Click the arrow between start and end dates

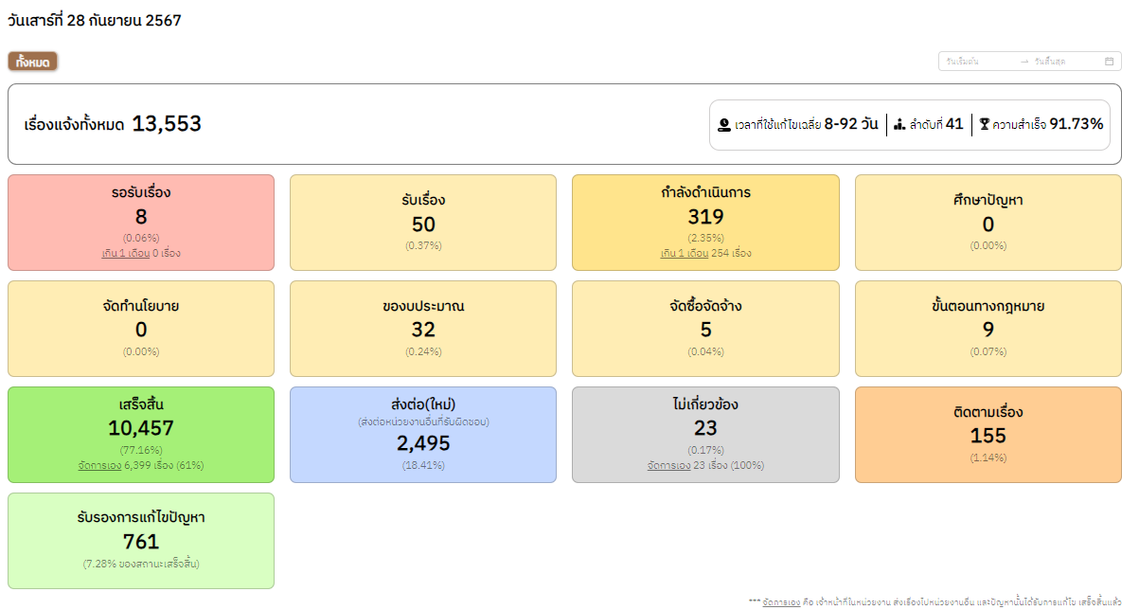click(1023, 62)
